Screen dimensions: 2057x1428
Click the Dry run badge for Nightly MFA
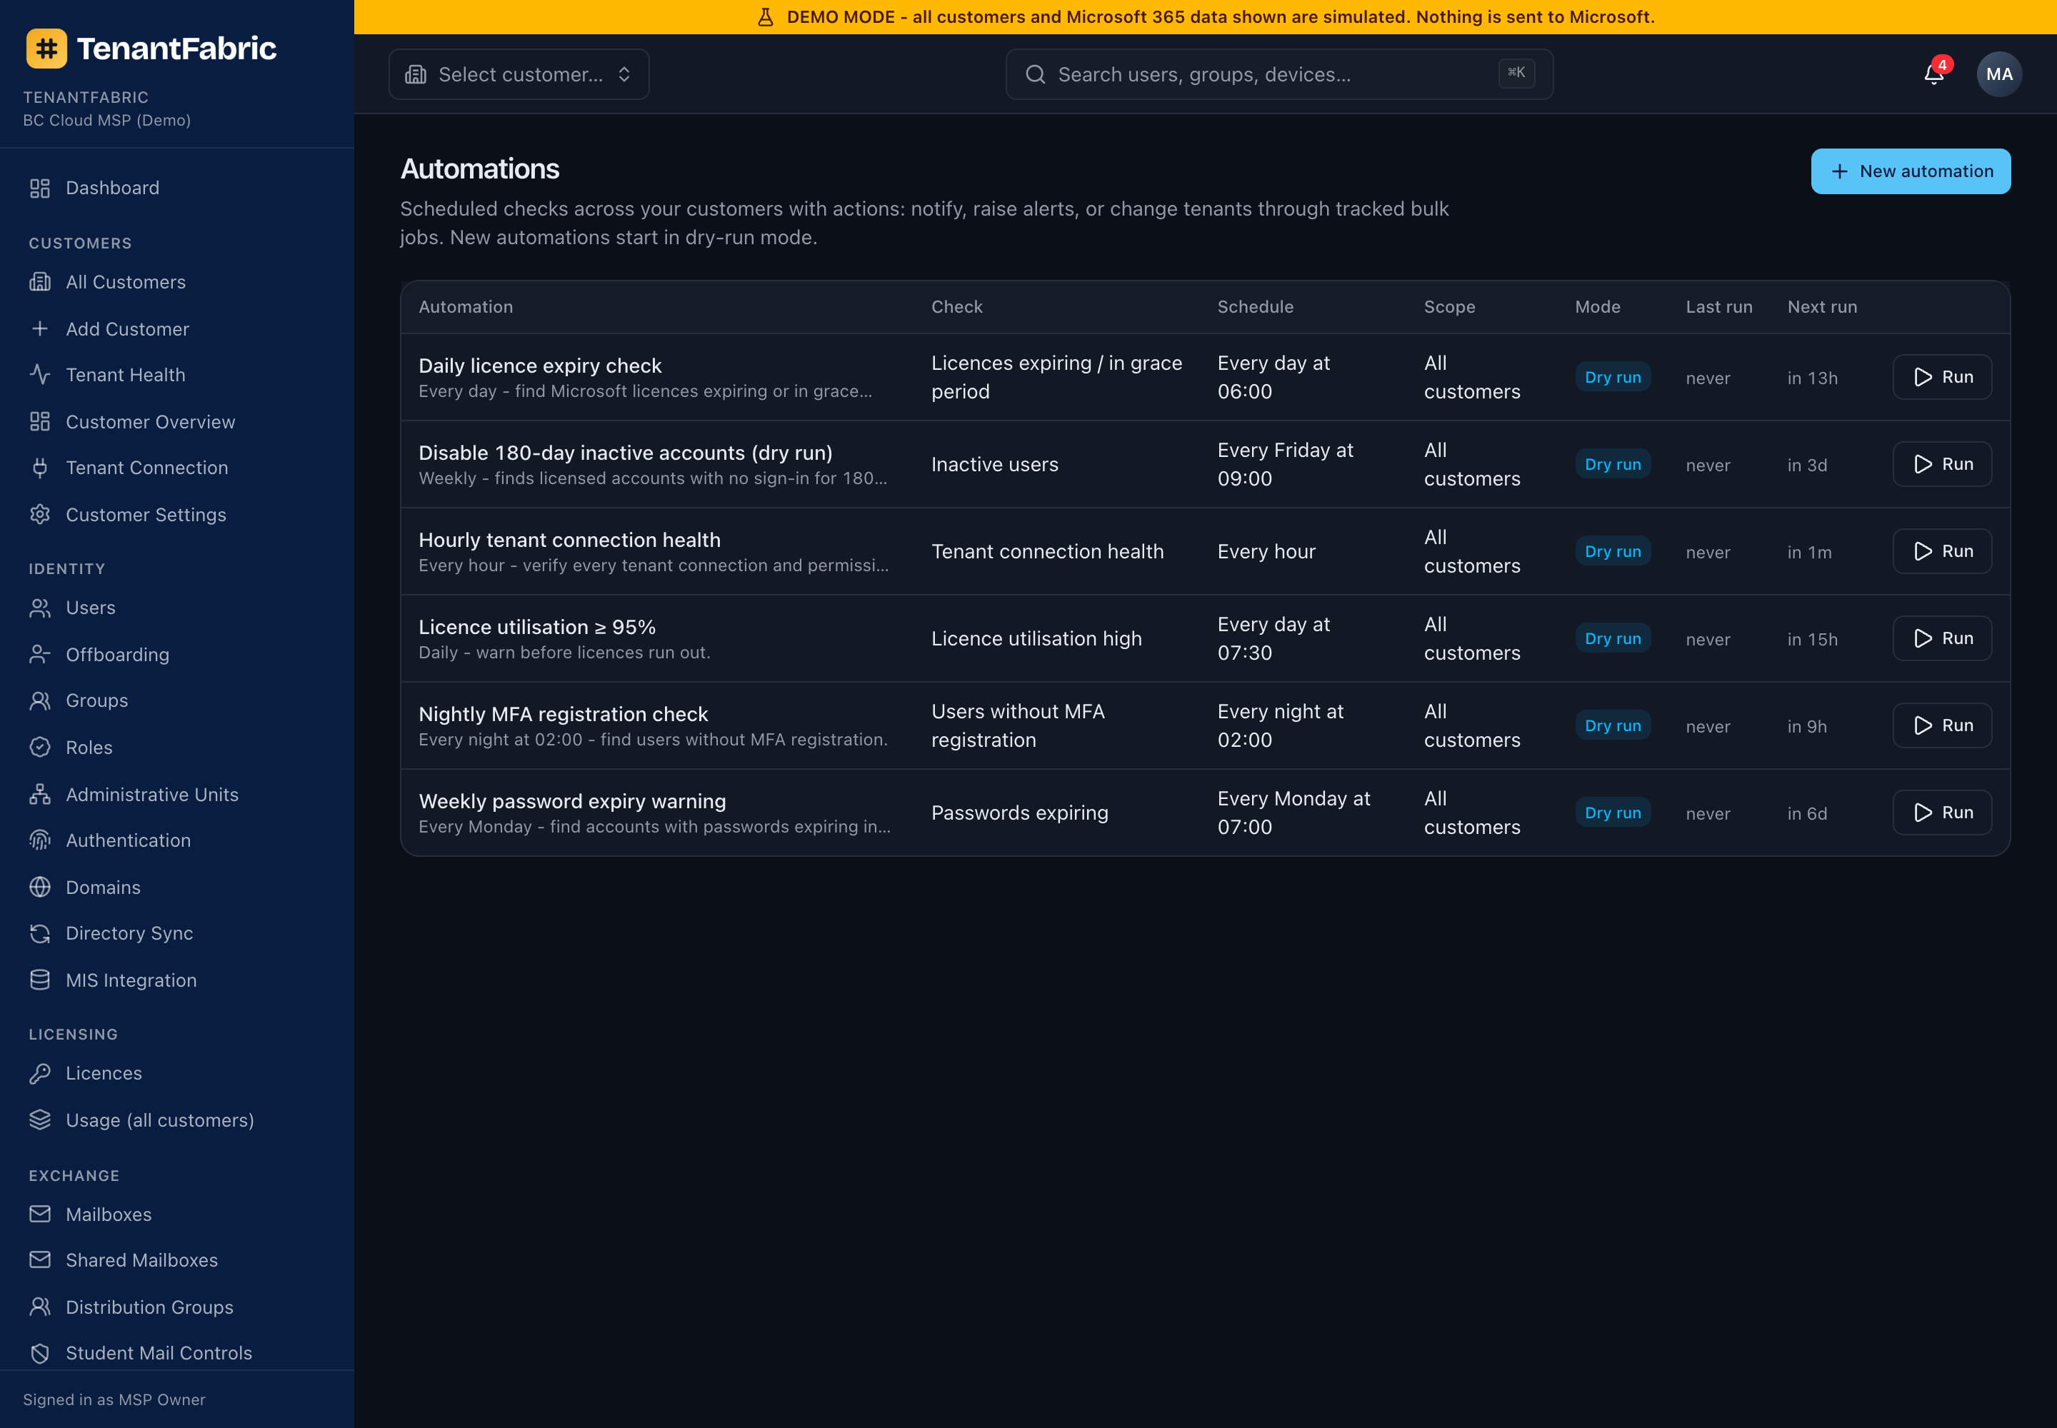(1612, 725)
